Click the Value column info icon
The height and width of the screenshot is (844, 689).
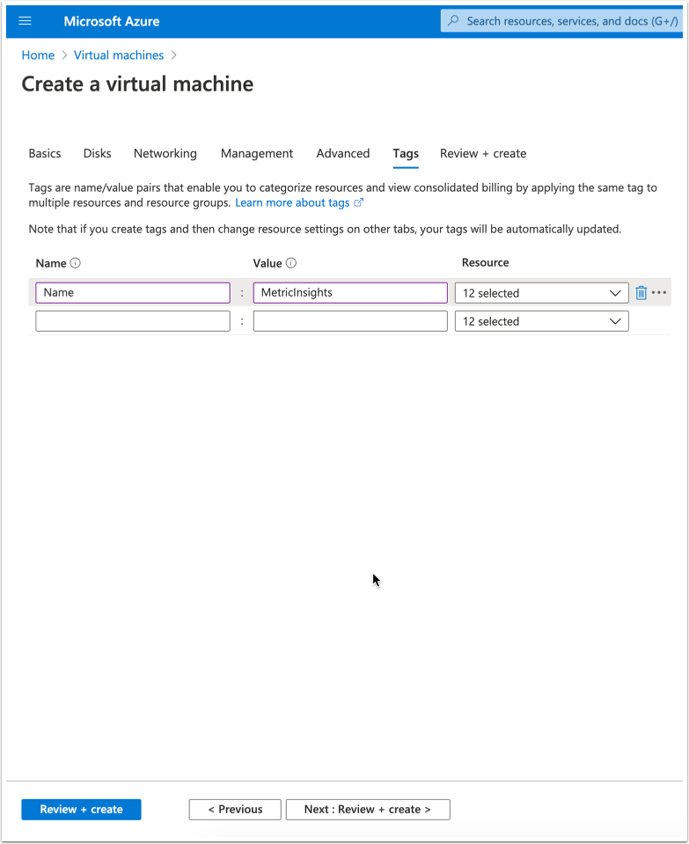click(x=291, y=263)
